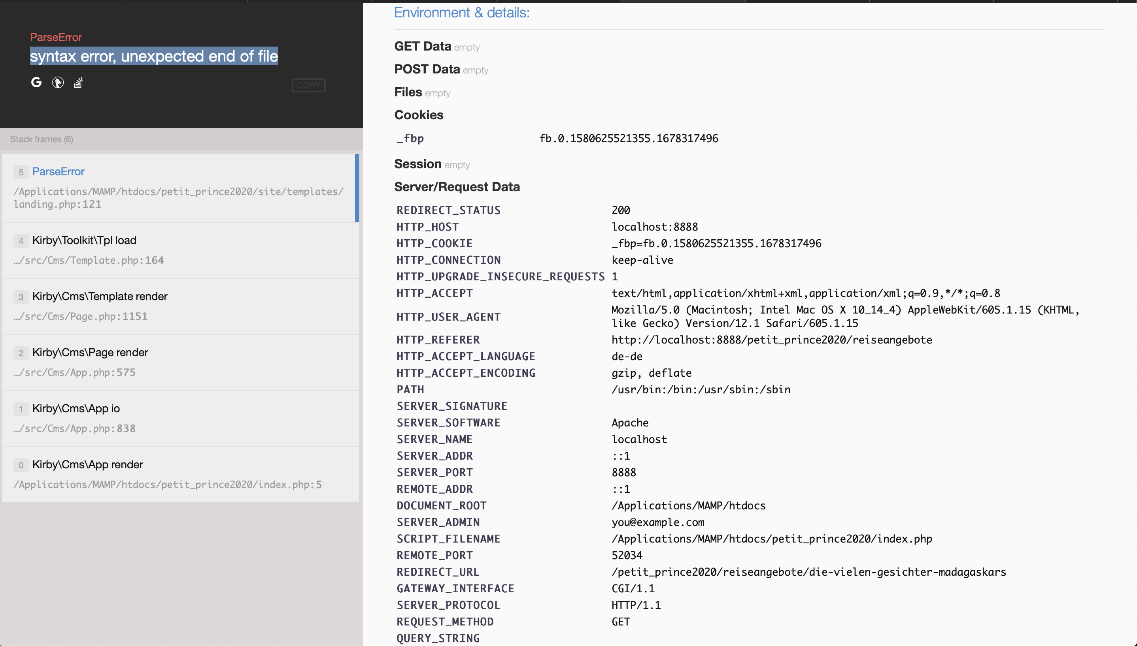Click the COPY button
The height and width of the screenshot is (646, 1137).
pyautogui.click(x=308, y=85)
